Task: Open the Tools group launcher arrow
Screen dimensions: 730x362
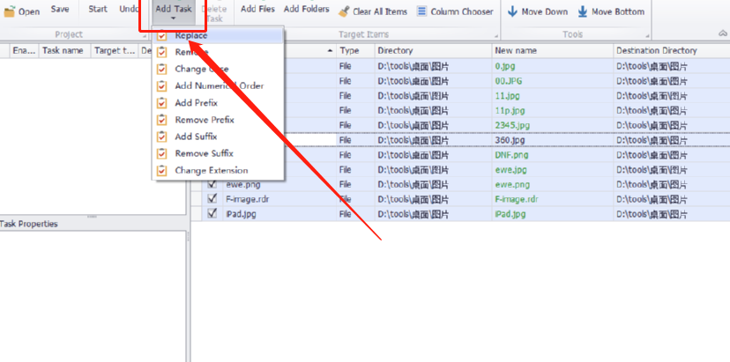Action: [648, 36]
